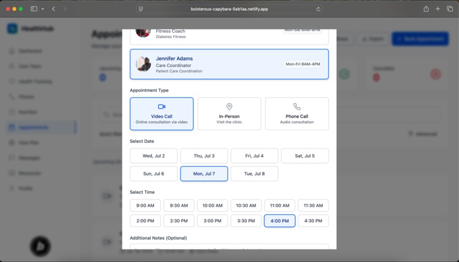Open the Safari share icon
Image resolution: width=459 pixels, height=262 pixels.
[x=426, y=9]
